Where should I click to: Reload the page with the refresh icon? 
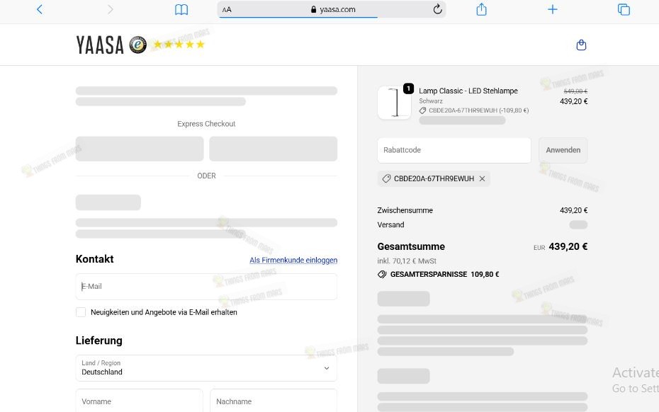point(437,9)
